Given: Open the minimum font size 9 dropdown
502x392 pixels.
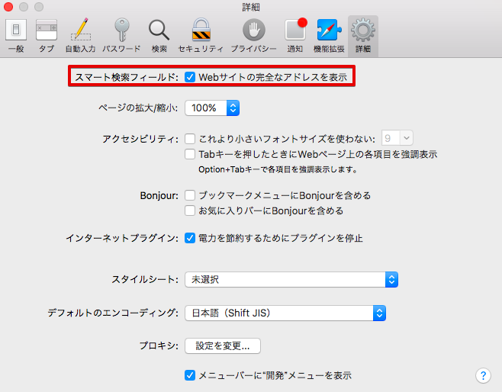Looking at the screenshot, I should pos(397,138).
